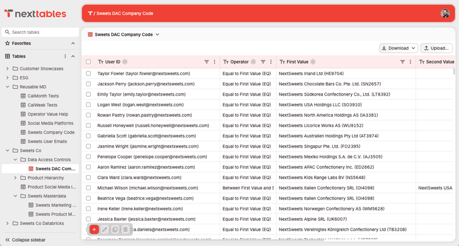
Task: Click the Tables grid icon in sidebar
Action: (7, 56)
